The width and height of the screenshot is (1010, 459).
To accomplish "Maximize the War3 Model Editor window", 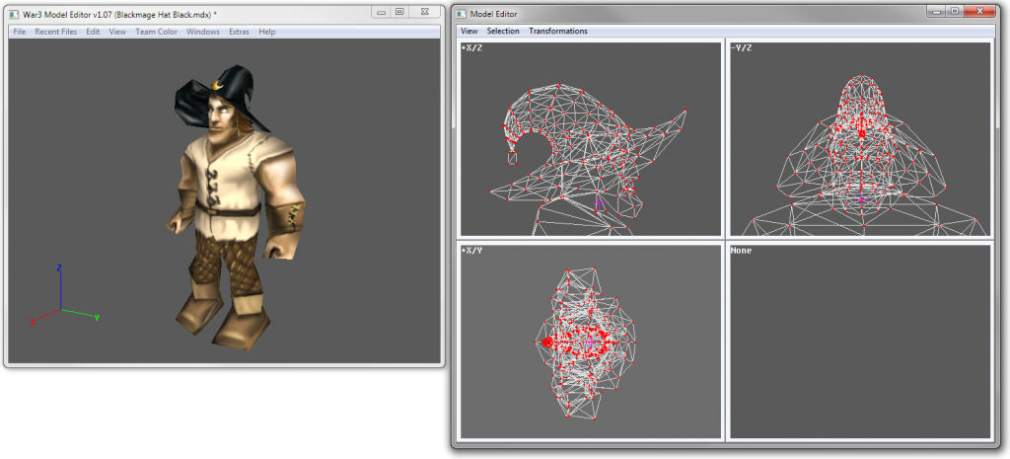I will tap(399, 11).
